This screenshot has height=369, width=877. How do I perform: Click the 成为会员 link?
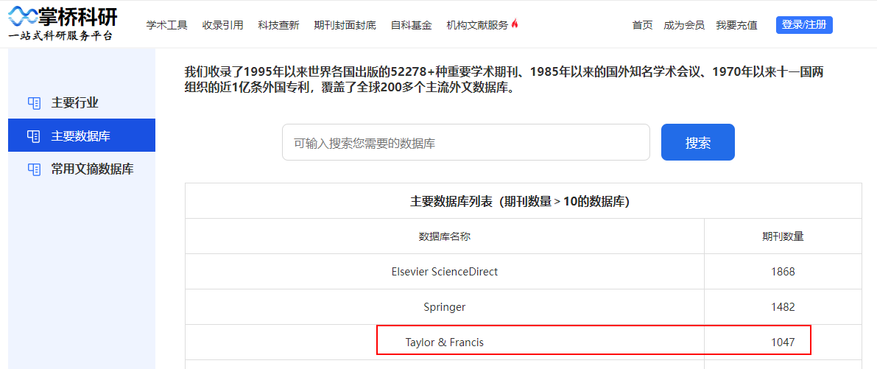pyautogui.click(x=684, y=25)
